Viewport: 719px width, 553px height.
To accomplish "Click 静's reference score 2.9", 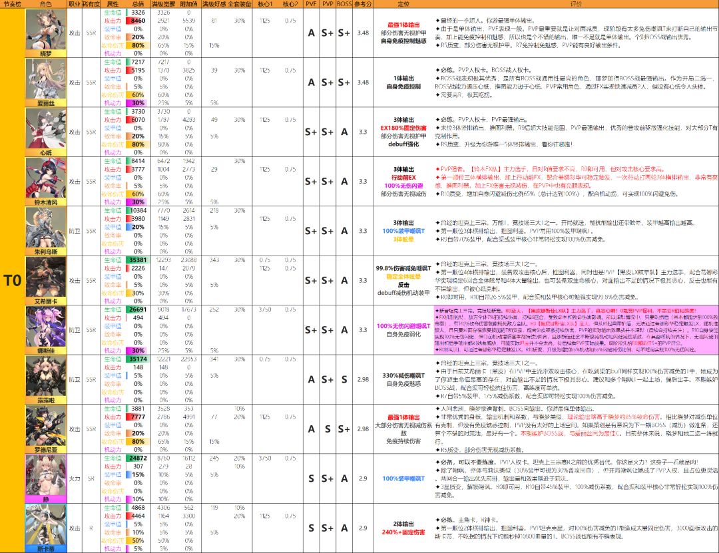I will click(x=363, y=478).
